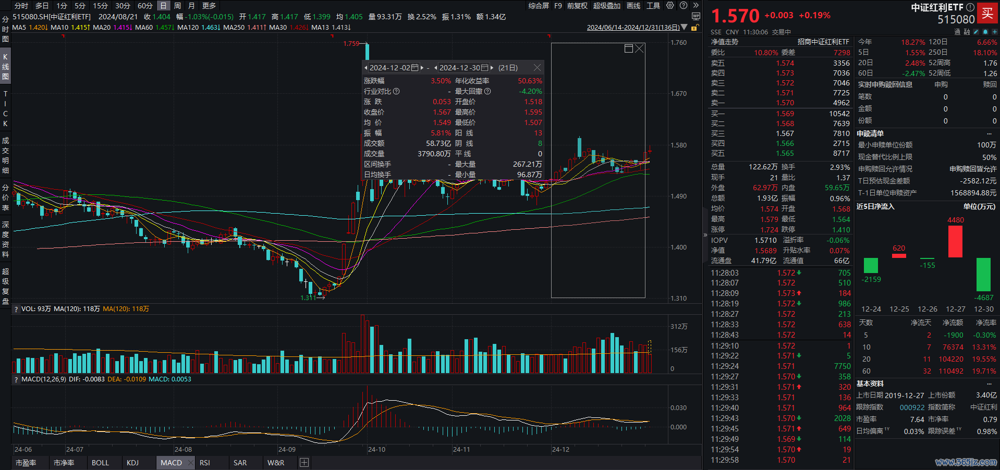Open 综合屏 view
The height and width of the screenshot is (470, 1000).
(x=539, y=6)
